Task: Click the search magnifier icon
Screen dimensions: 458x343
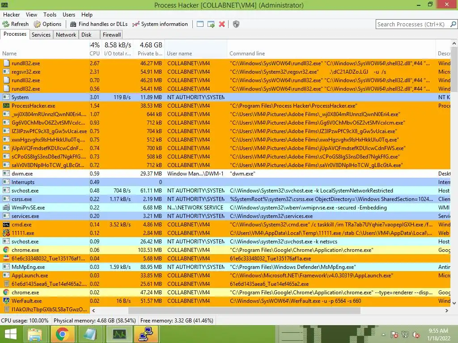Action: (453, 24)
